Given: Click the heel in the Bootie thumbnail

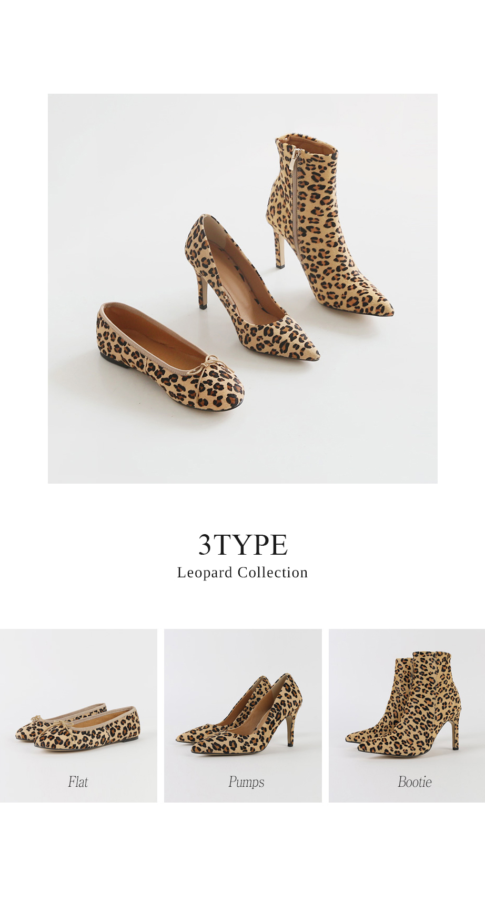Looking at the screenshot, I should (x=455, y=734).
